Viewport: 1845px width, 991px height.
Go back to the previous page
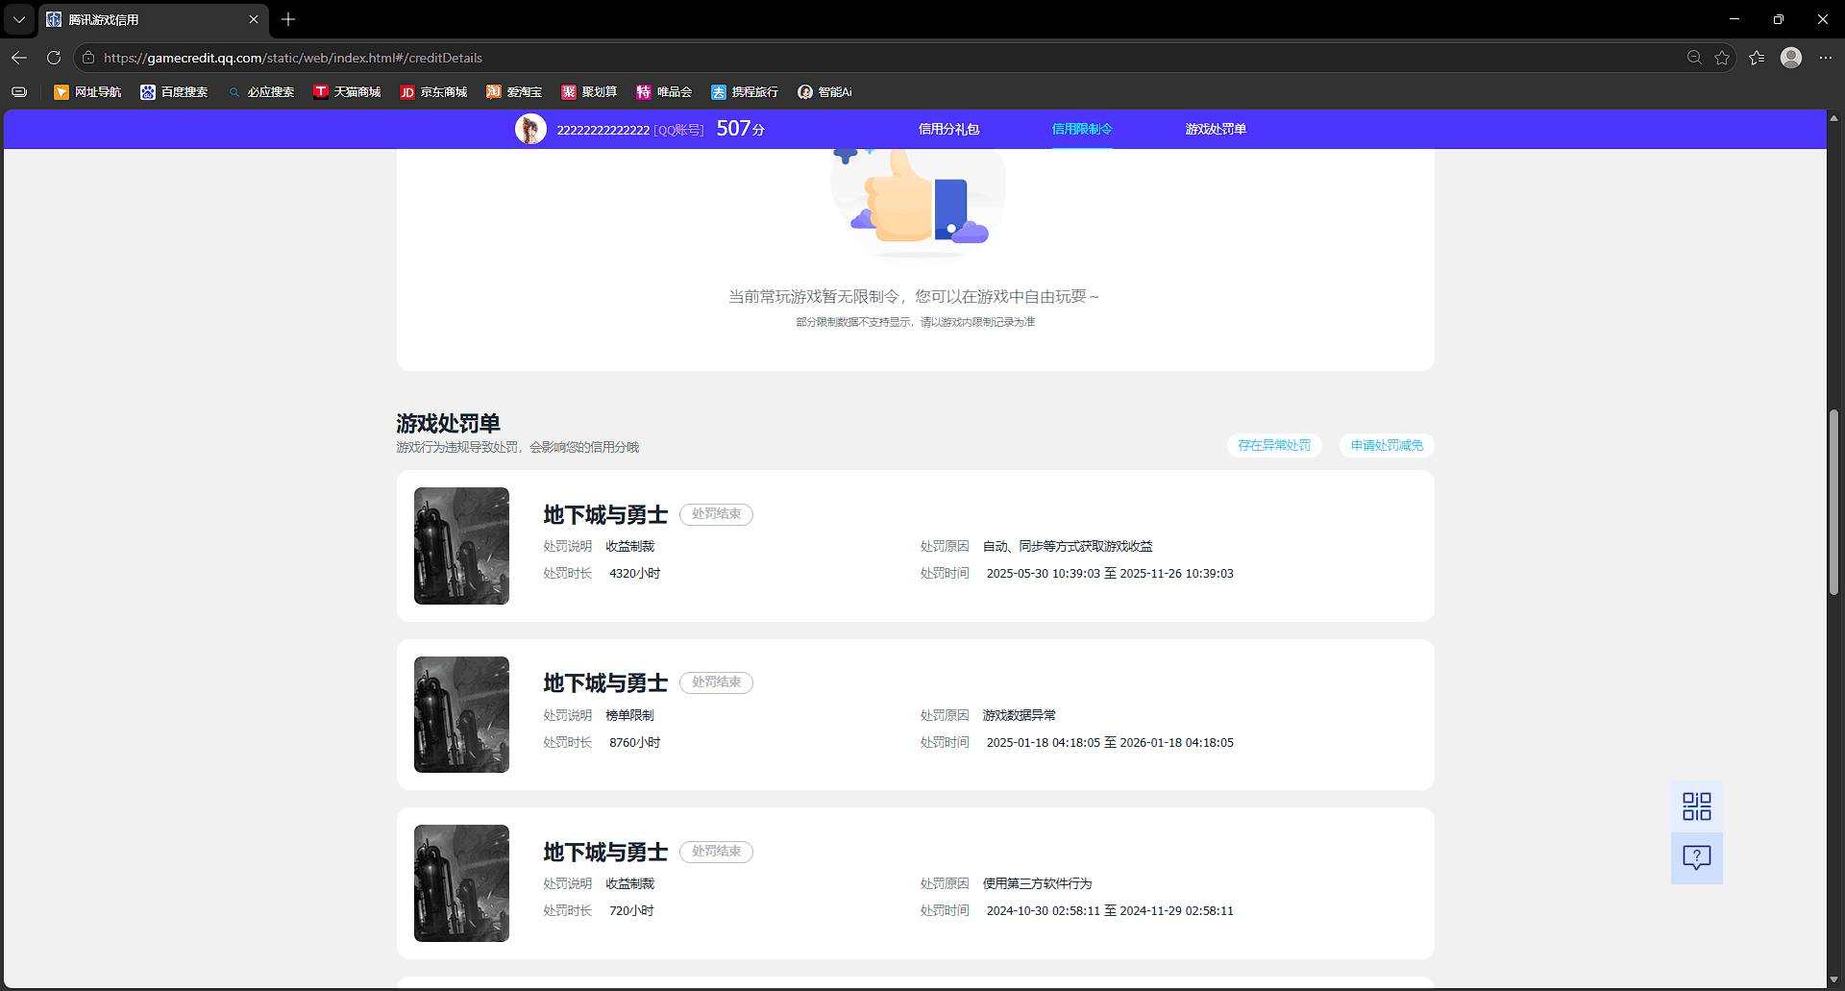tap(19, 58)
